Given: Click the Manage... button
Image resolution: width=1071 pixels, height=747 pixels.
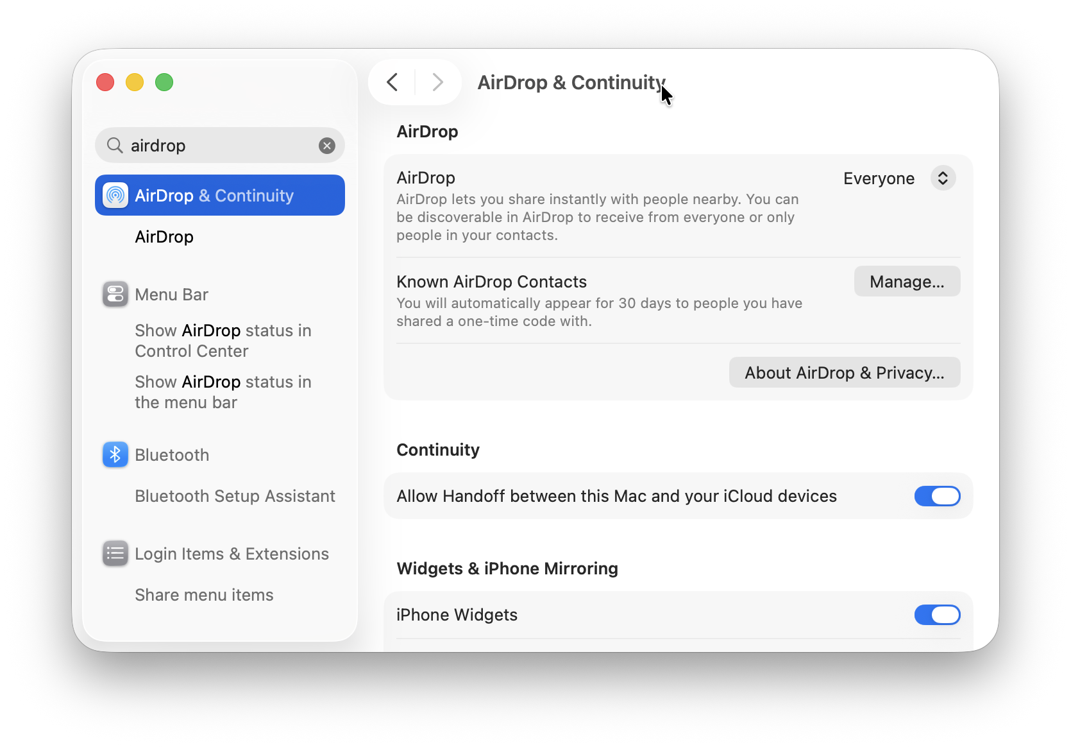Looking at the screenshot, I should point(907,281).
